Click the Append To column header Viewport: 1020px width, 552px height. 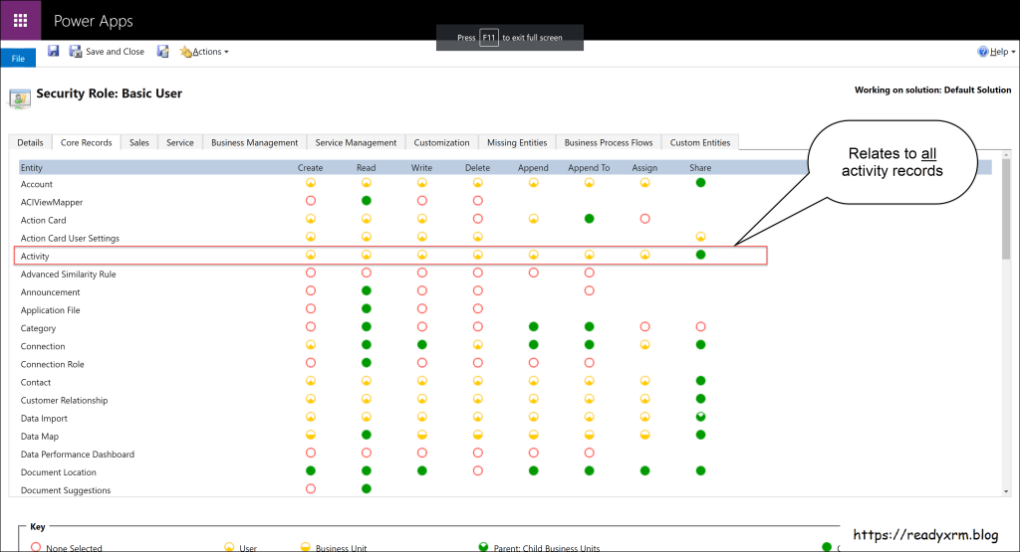point(589,168)
